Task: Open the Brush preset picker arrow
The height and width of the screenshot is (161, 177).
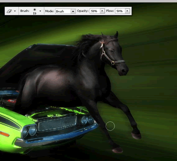Action: pos(40,11)
